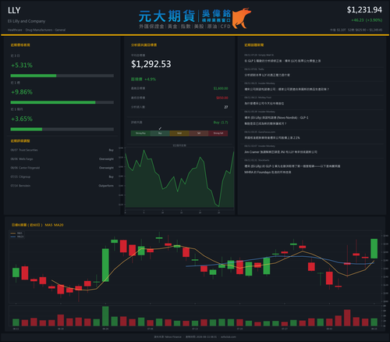Click the +5.31% three-day return value
Image resolution: width=390 pixels, height=342 pixels.
pos(22,65)
